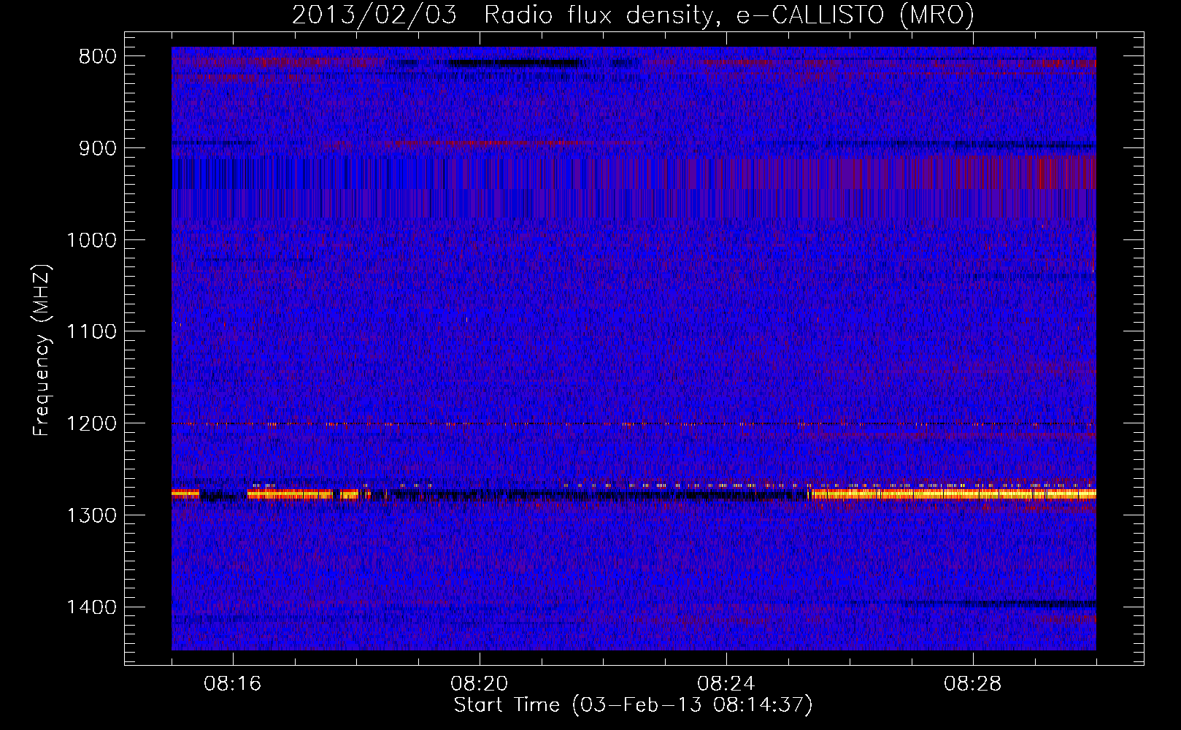Select the 1200 frequency axis label
This screenshot has width=1181, height=730.
(x=91, y=424)
